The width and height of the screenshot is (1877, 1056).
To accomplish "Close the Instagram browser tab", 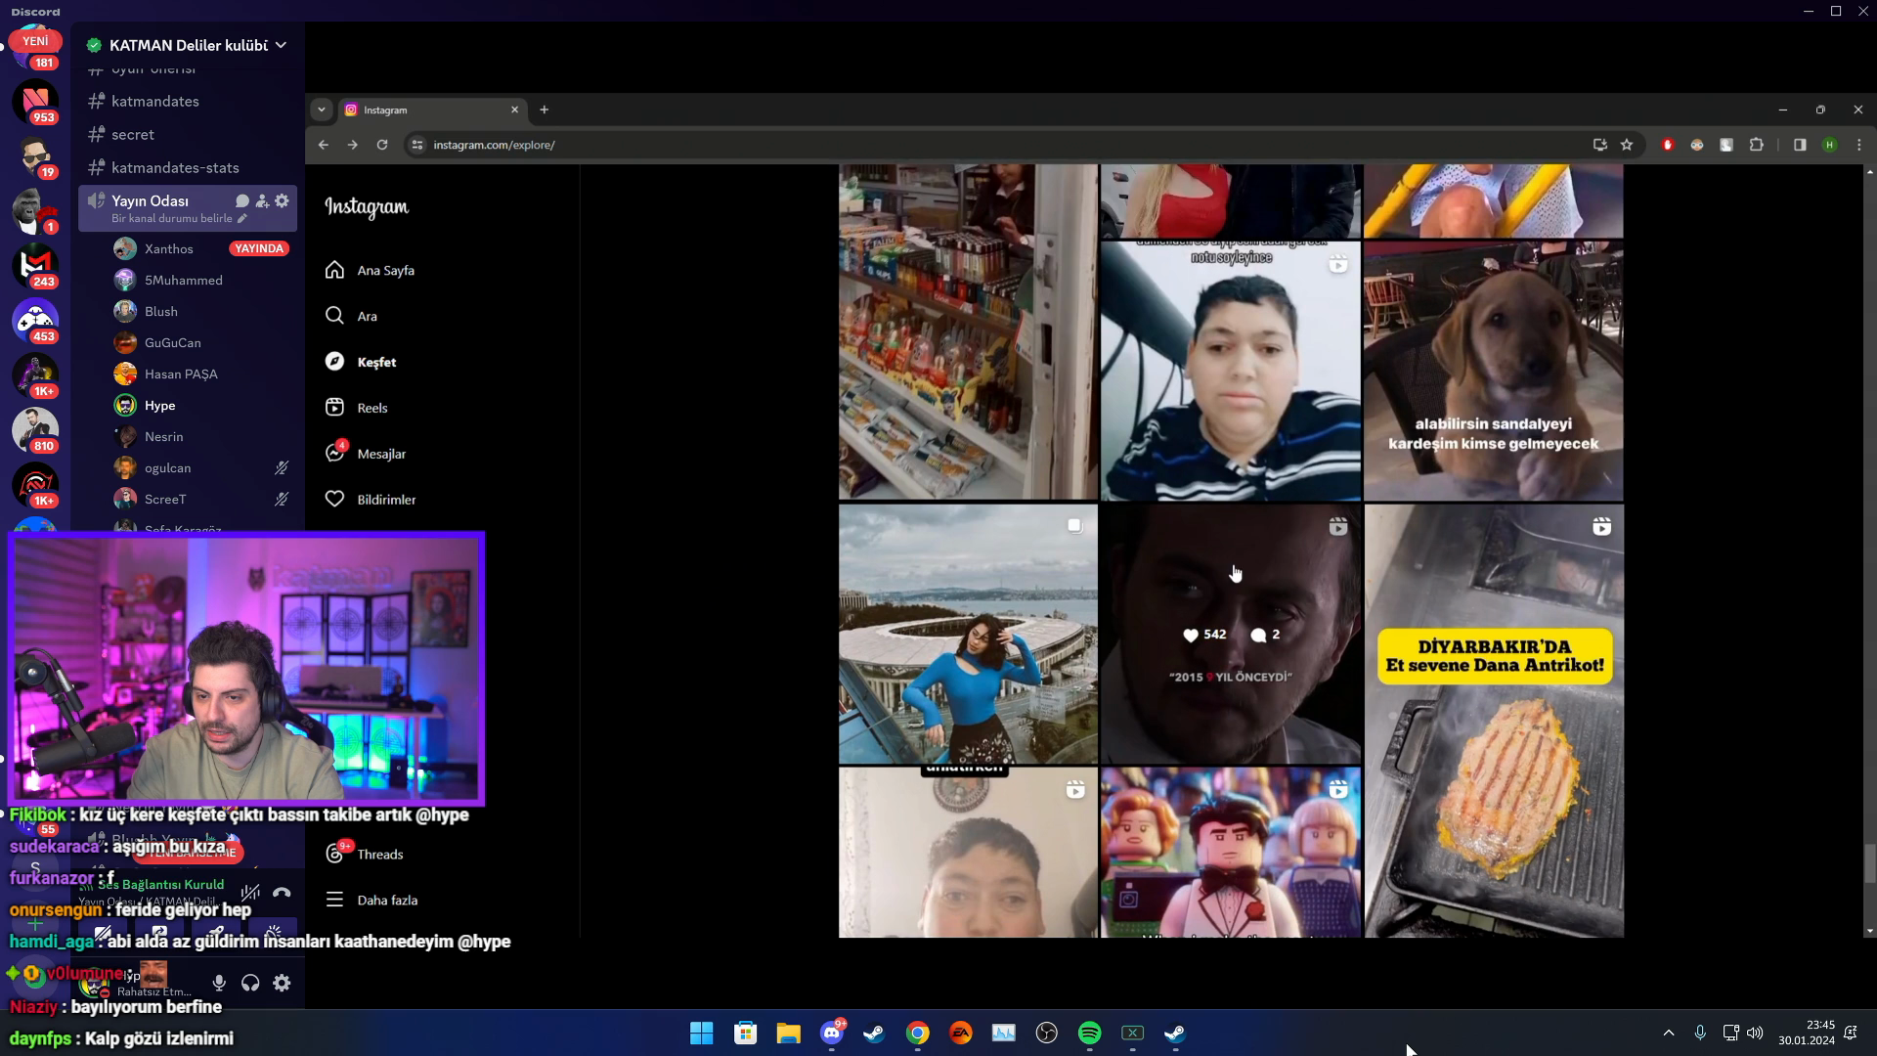I will 514,110.
